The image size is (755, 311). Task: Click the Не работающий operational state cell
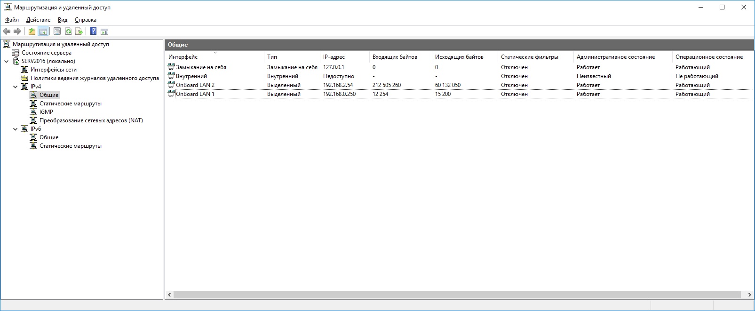(697, 76)
